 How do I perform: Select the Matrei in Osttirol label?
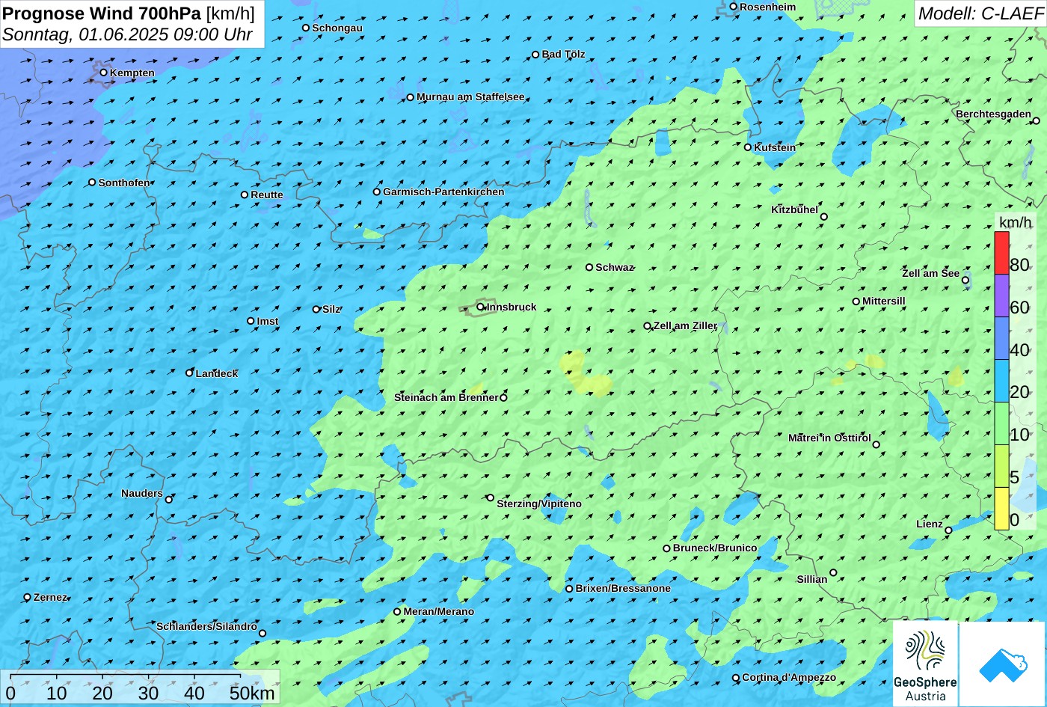[x=829, y=438]
